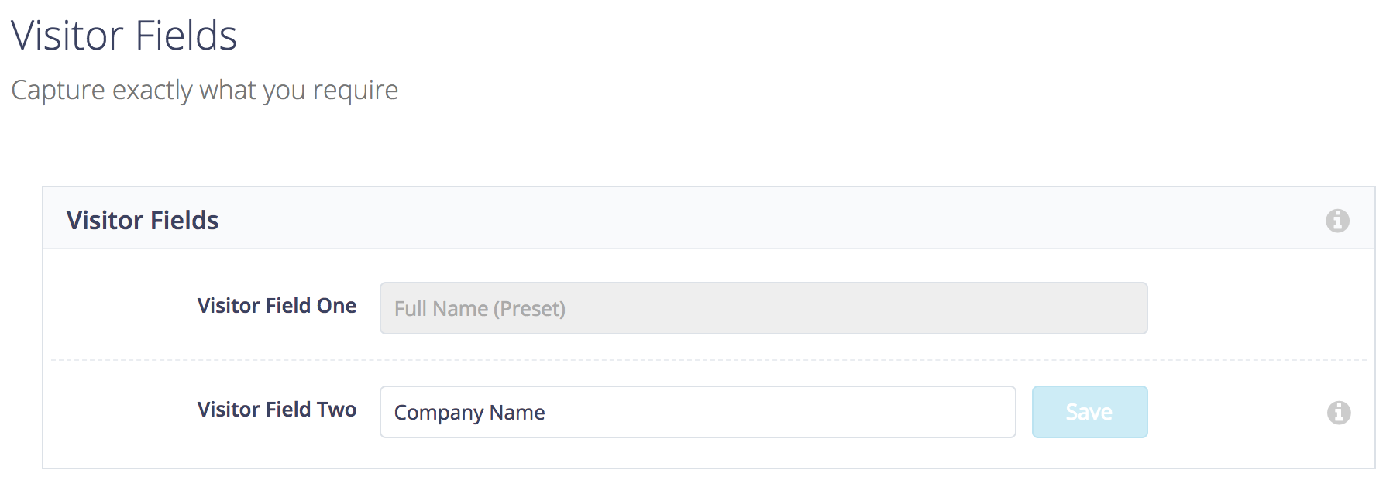Click the disabled Full Name (Preset) field
Viewport: 1393px width, 494px height.
pyautogui.click(x=763, y=308)
